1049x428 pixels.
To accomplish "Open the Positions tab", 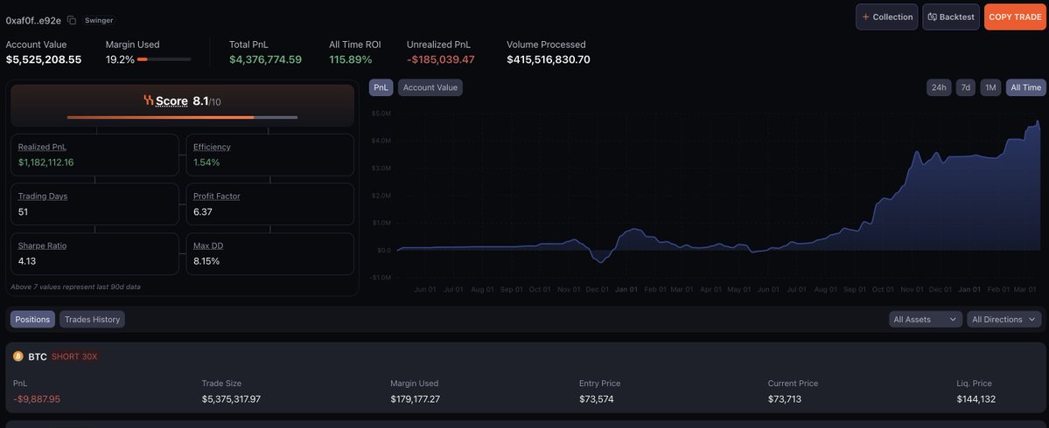I will click(32, 319).
